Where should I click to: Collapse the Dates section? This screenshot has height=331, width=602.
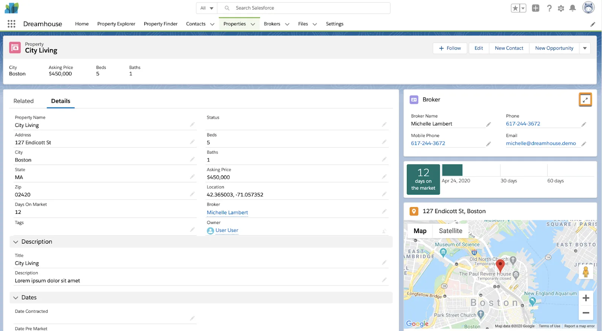click(15, 297)
